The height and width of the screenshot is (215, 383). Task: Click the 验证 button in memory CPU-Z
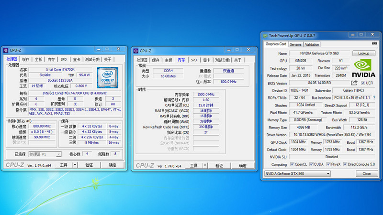(x=219, y=166)
